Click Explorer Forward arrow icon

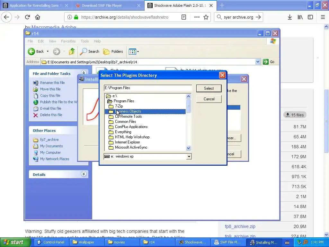[57, 51]
